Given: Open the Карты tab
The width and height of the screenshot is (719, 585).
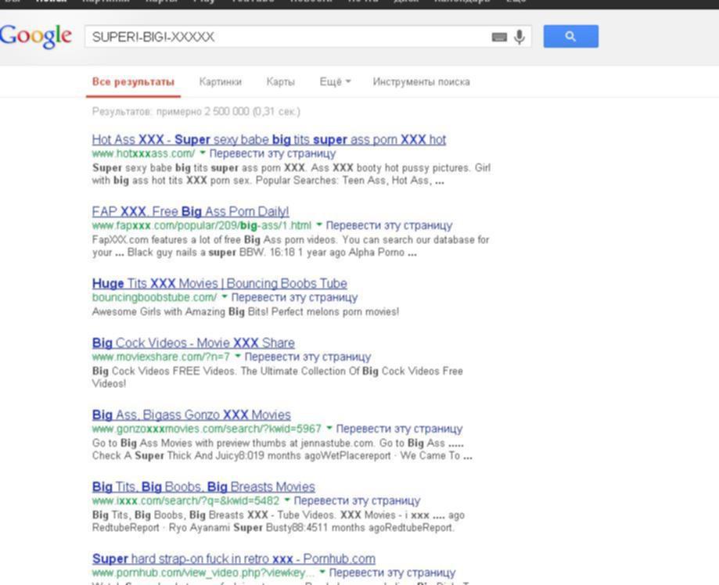Looking at the screenshot, I should (x=280, y=82).
